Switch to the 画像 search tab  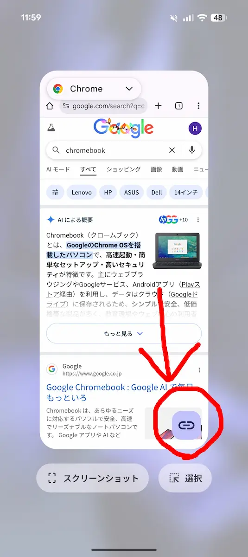pos(156,169)
